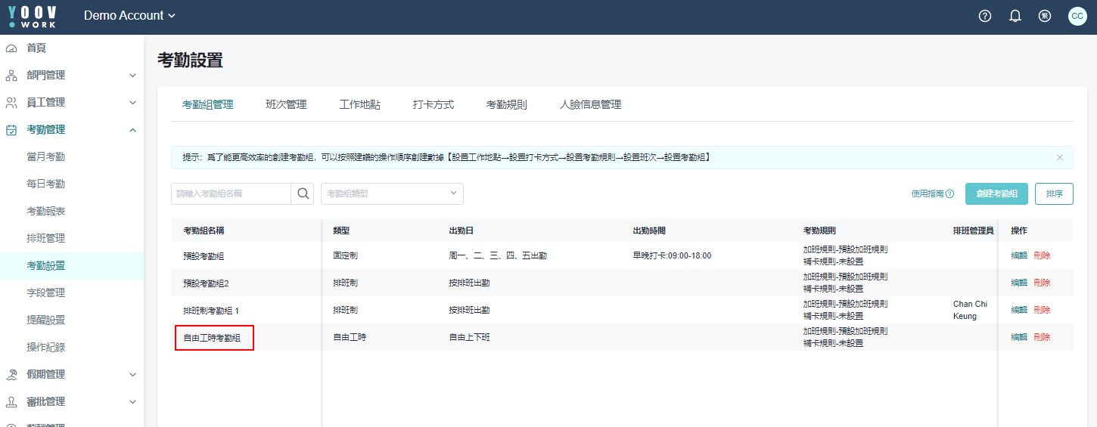
Task: Open the CC user avatar menu
Action: click(1077, 16)
